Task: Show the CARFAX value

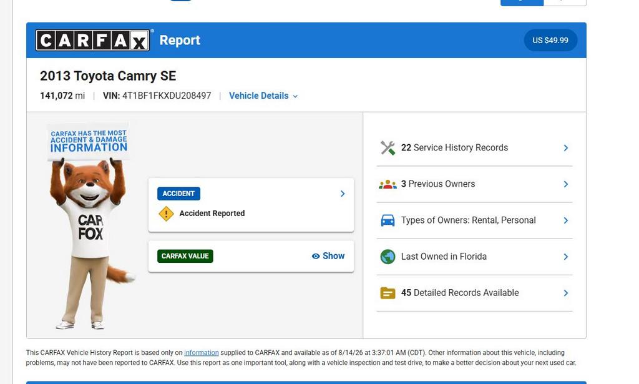Action: (x=328, y=256)
